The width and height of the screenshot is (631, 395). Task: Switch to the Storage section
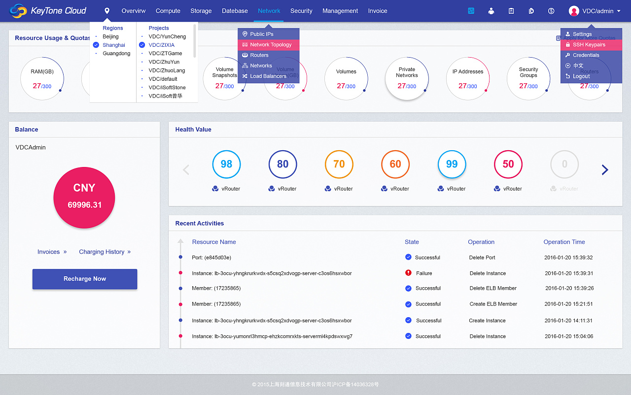pos(201,10)
